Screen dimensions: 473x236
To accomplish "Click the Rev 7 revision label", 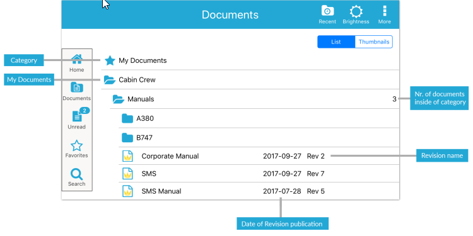I will point(316,174).
